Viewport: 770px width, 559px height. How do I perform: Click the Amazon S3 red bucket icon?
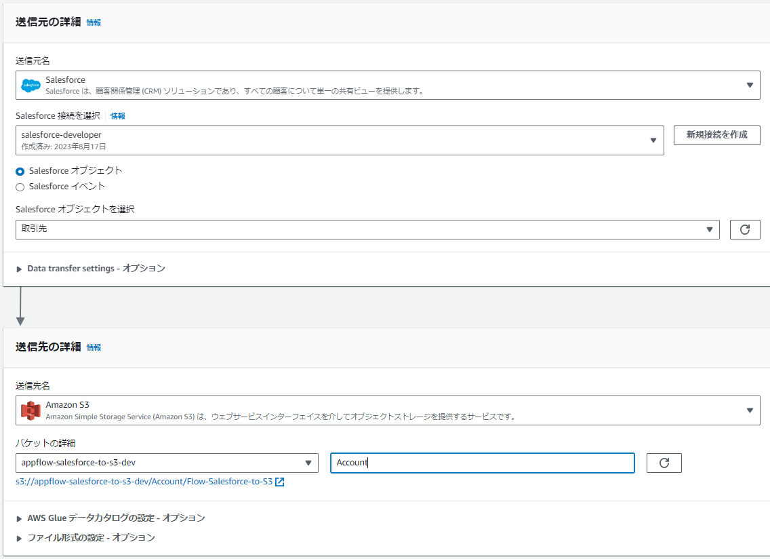[31, 410]
